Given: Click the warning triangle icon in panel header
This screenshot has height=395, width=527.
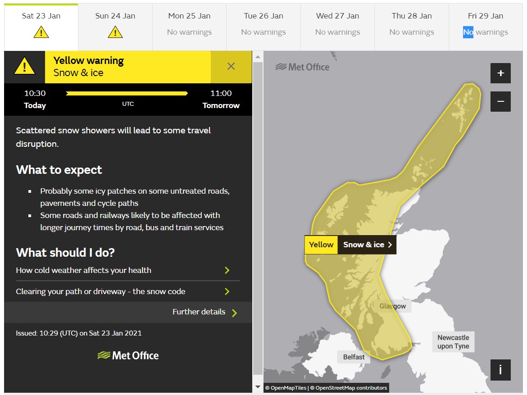Looking at the screenshot, I should pos(24,66).
